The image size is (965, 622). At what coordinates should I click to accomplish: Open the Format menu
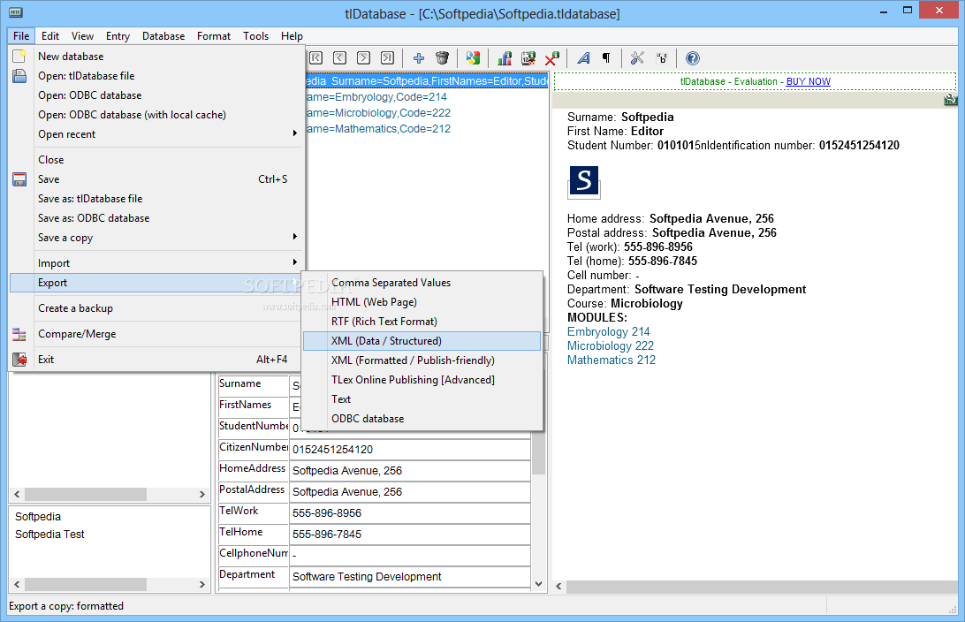(214, 36)
